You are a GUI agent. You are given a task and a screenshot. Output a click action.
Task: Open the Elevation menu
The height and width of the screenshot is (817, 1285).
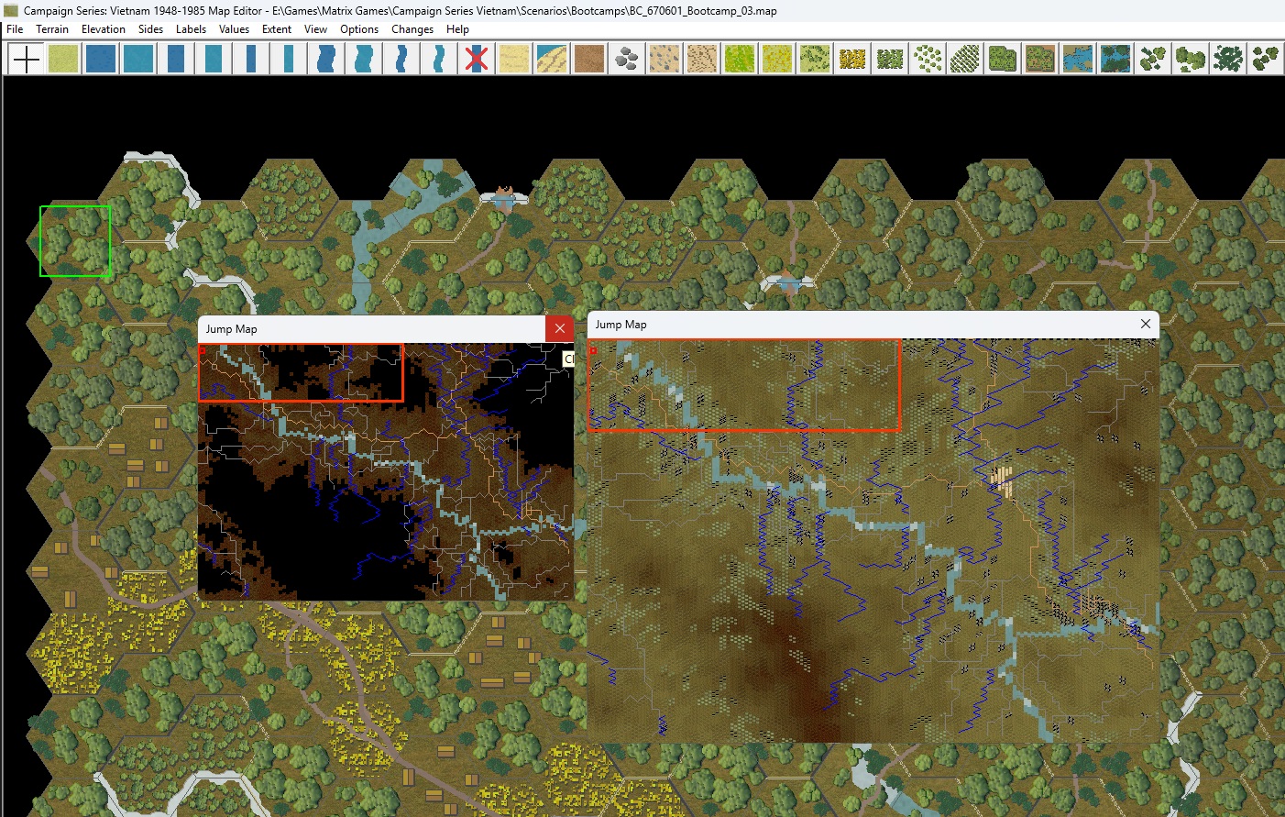(x=104, y=29)
